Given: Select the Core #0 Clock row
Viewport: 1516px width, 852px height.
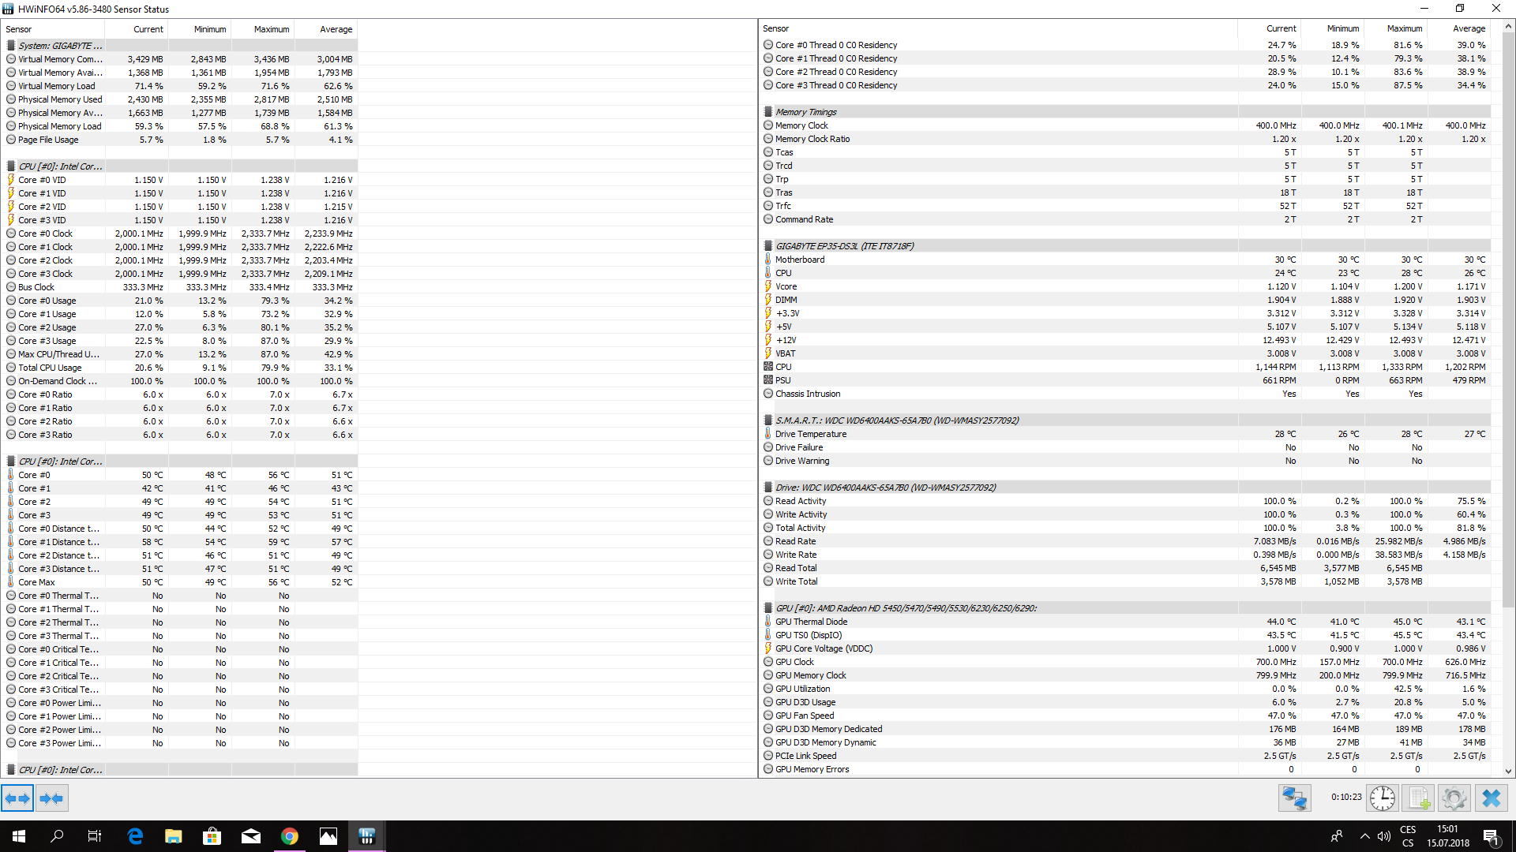Looking at the screenshot, I should pos(45,234).
